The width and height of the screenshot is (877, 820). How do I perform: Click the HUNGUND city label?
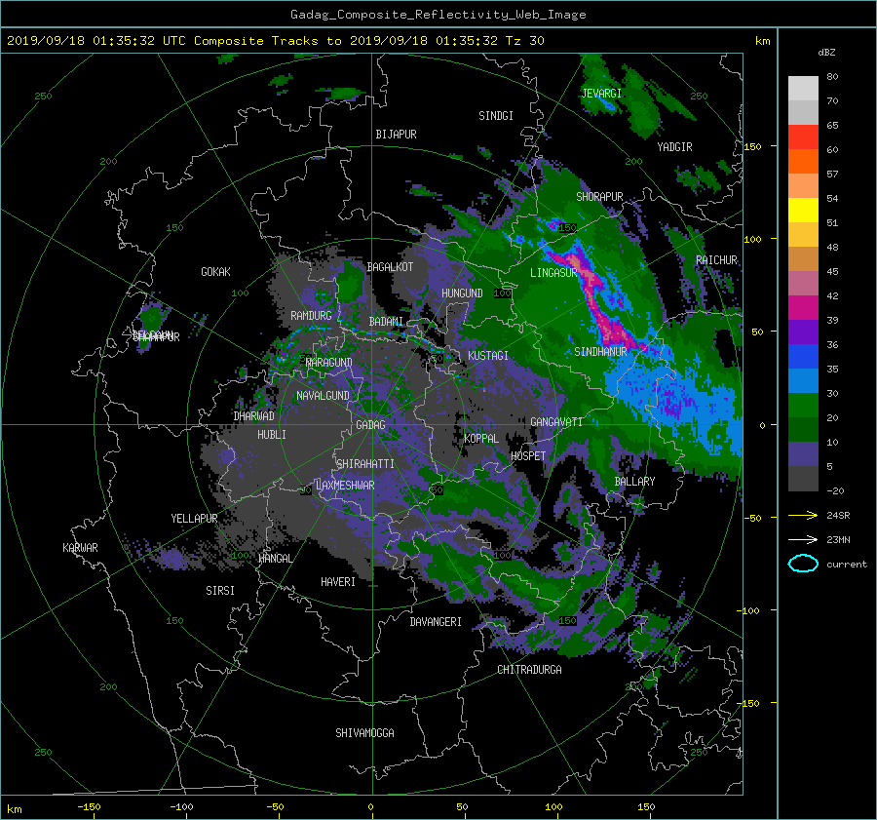462,293
